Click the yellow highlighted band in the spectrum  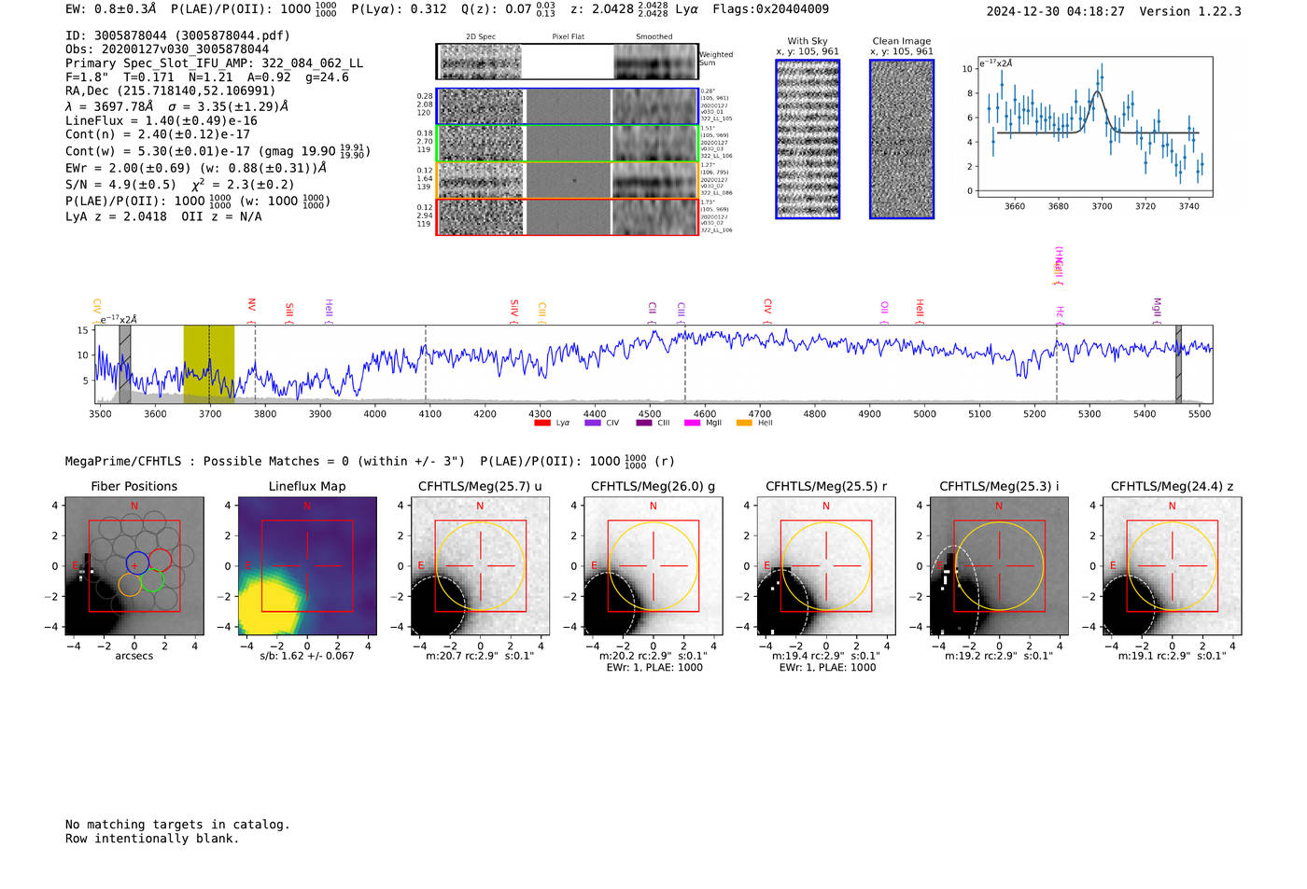[x=208, y=364]
